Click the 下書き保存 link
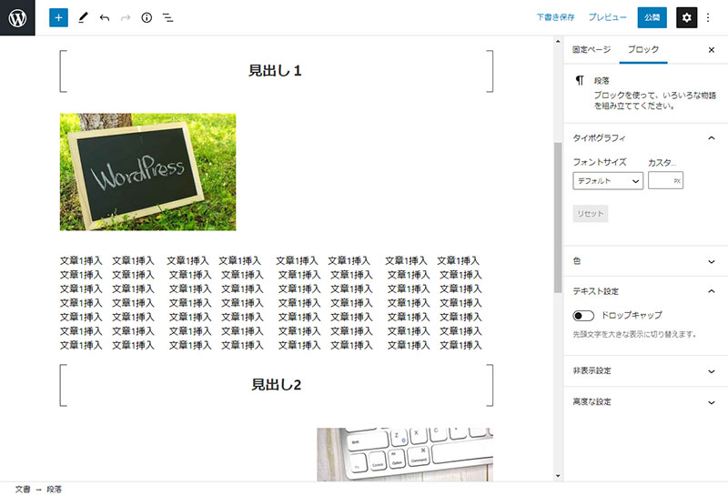Screen dimensions: 728x496 click(555, 17)
